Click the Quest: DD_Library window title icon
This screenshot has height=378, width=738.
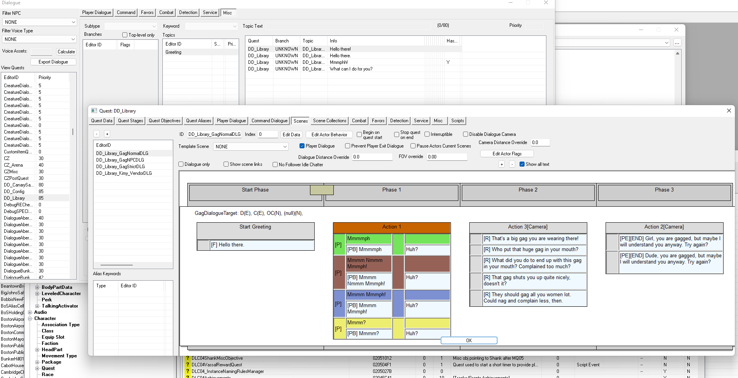94,111
